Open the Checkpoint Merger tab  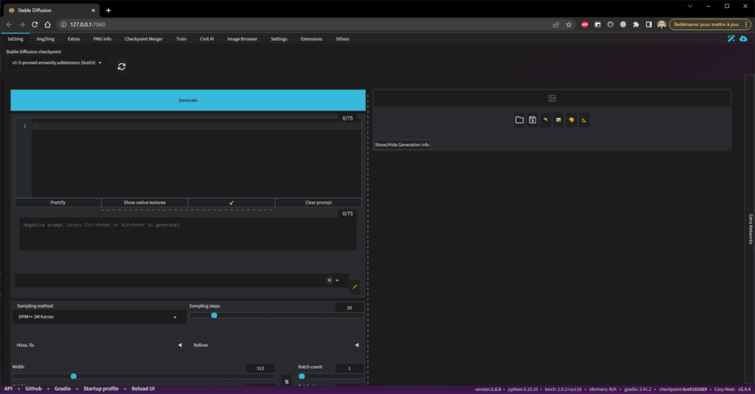143,38
